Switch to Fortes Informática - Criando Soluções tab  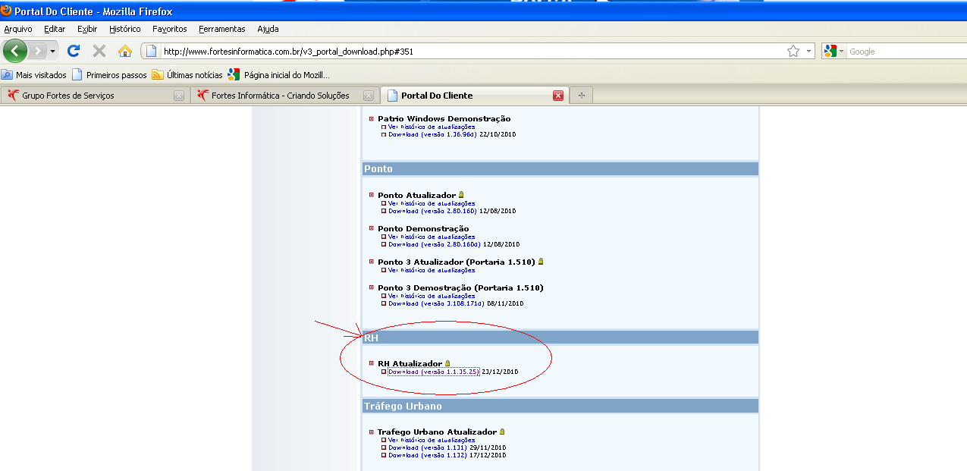284,96
